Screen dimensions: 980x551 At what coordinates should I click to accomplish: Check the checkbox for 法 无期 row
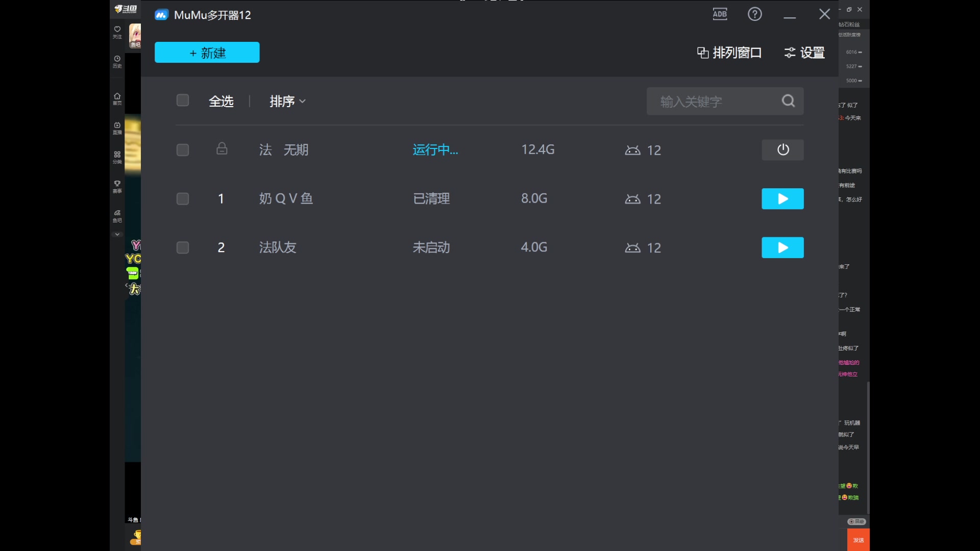pos(182,150)
